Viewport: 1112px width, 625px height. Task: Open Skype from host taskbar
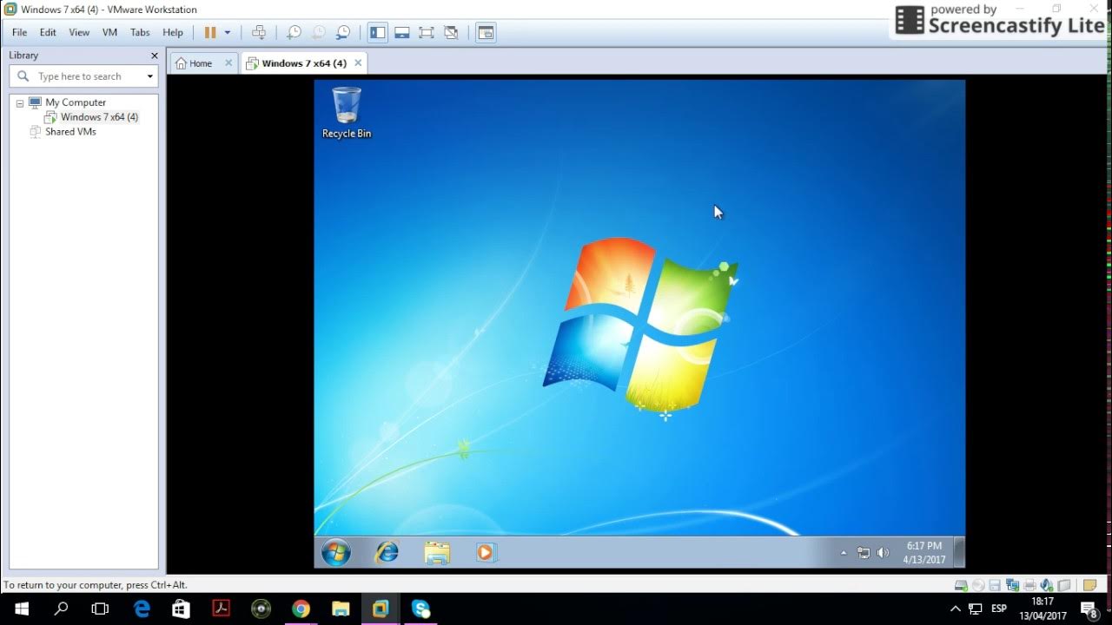pyautogui.click(x=420, y=609)
